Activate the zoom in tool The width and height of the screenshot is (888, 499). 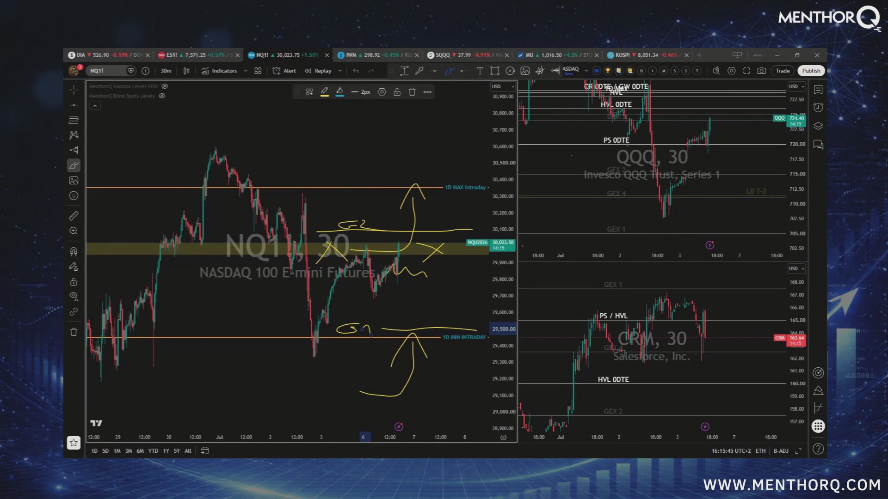coord(74,231)
